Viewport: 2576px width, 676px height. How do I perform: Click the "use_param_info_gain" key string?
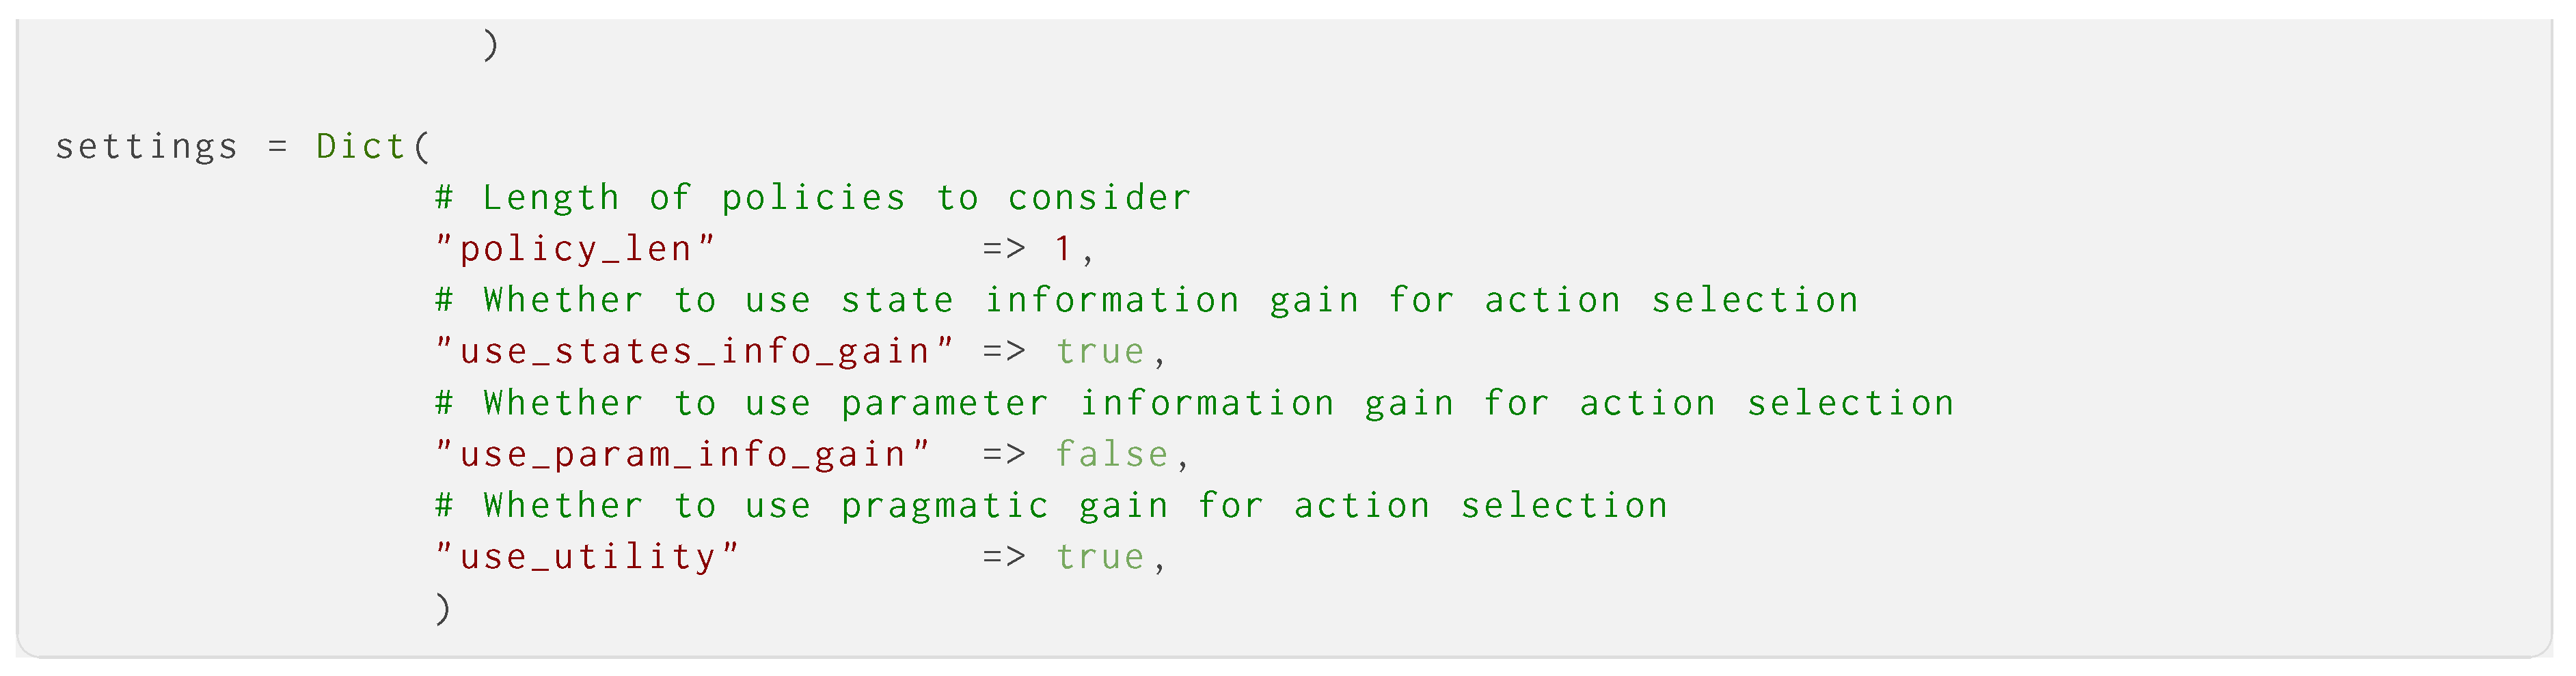point(682,454)
